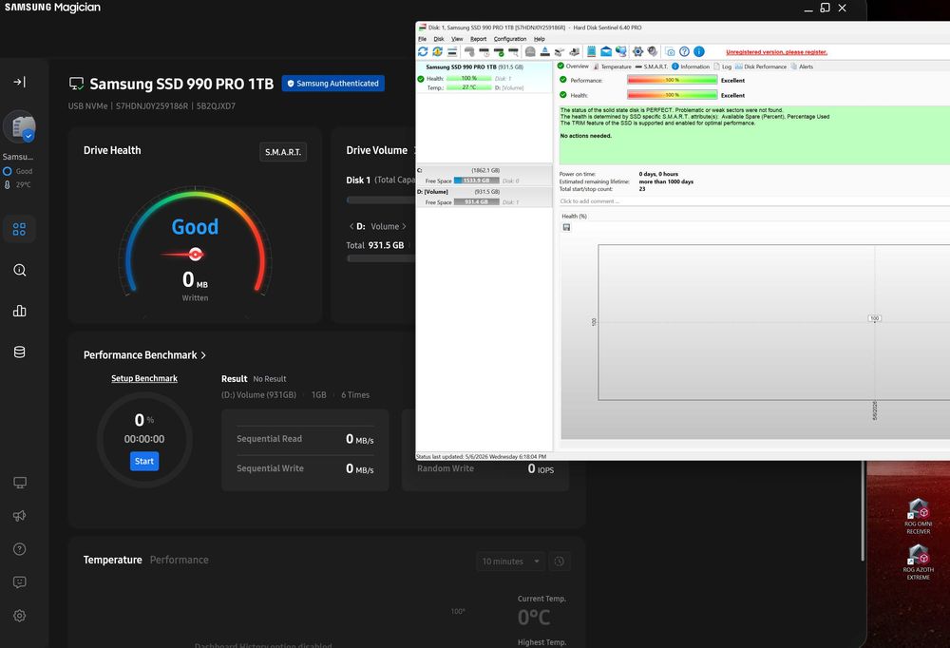Click the save disk icon under Health (%)
This screenshot has height=648, width=950.
coord(566,227)
